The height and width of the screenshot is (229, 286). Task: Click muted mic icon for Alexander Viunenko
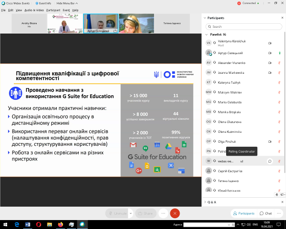coord(279,63)
